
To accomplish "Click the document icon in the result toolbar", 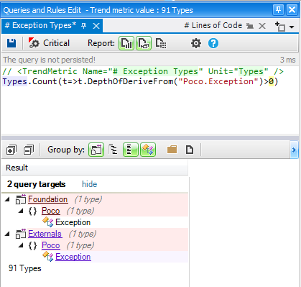I will point(190,150).
